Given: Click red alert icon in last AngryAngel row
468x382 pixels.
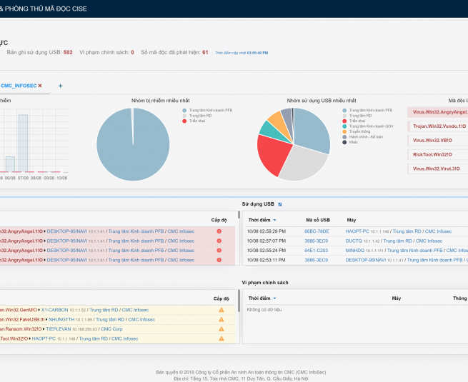Looking at the screenshot, I should tap(219, 261).
